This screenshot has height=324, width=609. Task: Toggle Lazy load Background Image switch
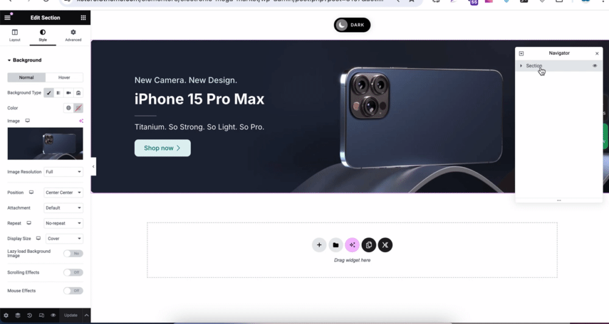point(73,253)
